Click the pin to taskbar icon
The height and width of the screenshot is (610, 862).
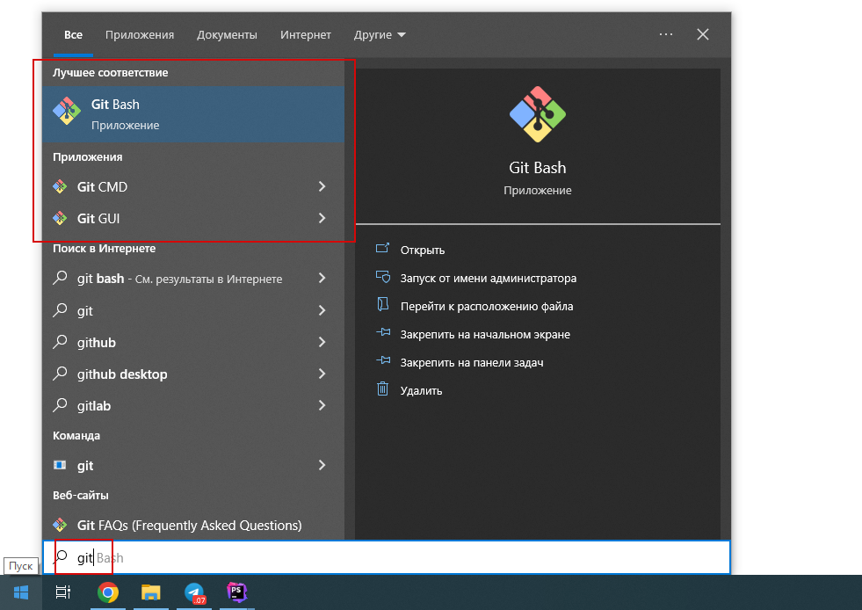pyautogui.click(x=383, y=361)
